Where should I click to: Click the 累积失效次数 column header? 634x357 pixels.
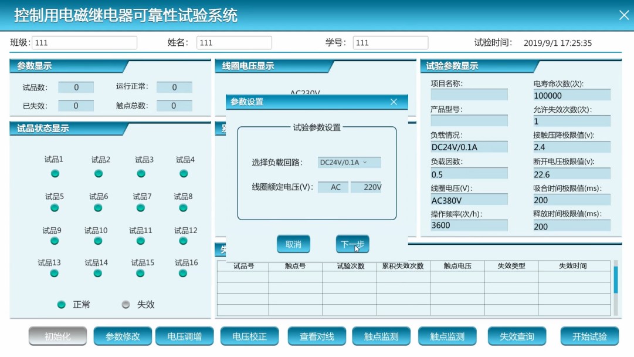click(403, 266)
